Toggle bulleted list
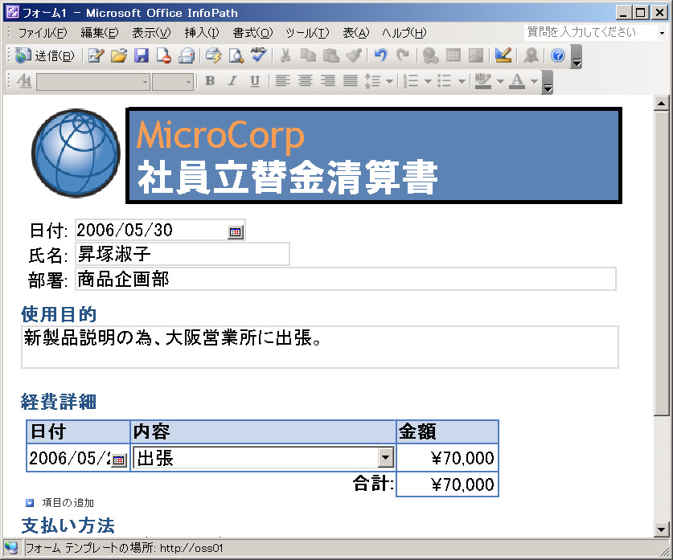The image size is (673, 560). click(445, 80)
